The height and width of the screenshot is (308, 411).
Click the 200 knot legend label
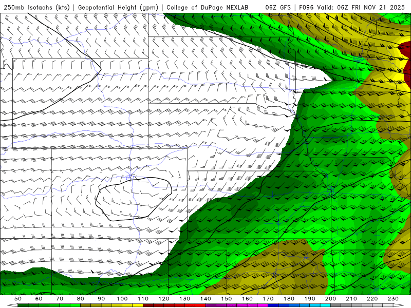[330, 299]
